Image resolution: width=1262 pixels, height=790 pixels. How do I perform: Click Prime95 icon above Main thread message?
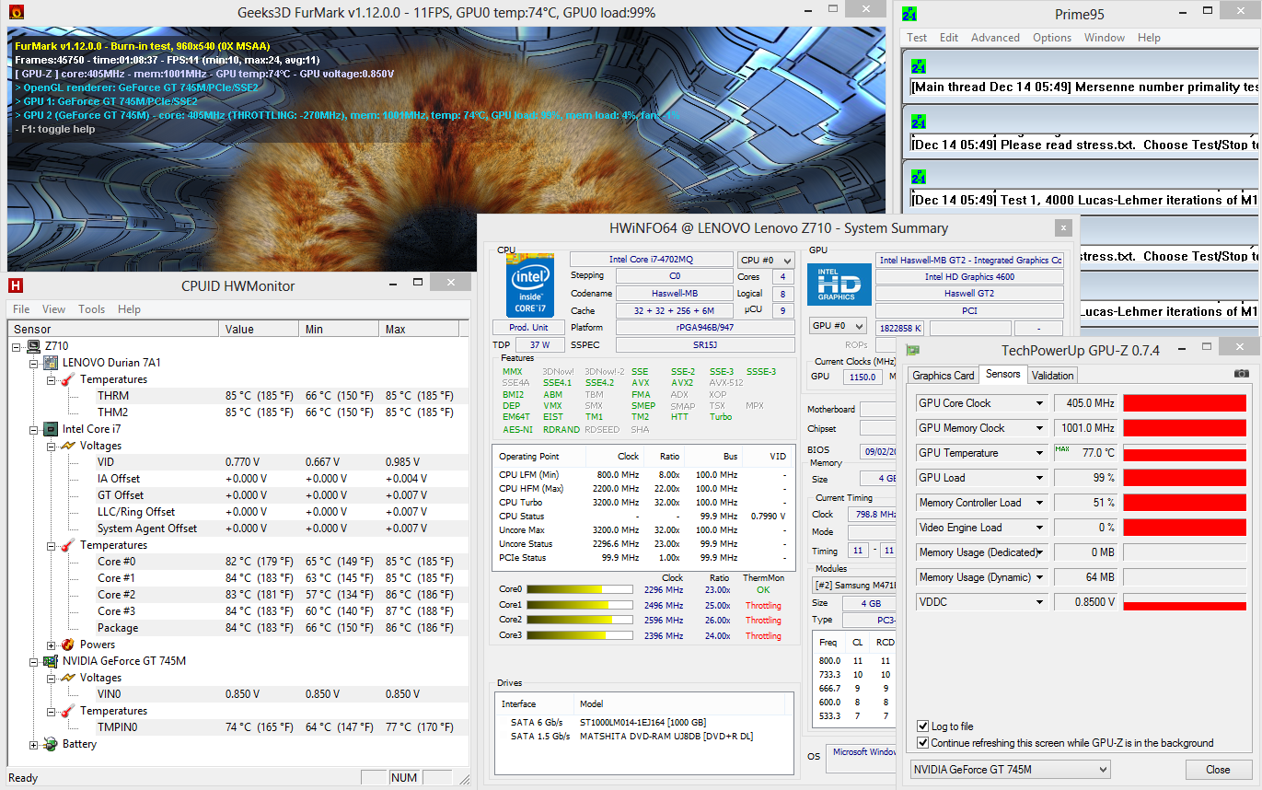pyautogui.click(x=919, y=66)
